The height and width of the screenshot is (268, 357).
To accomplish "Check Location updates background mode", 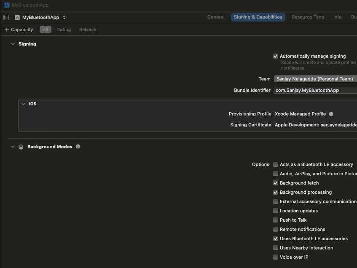I will 276,211.
